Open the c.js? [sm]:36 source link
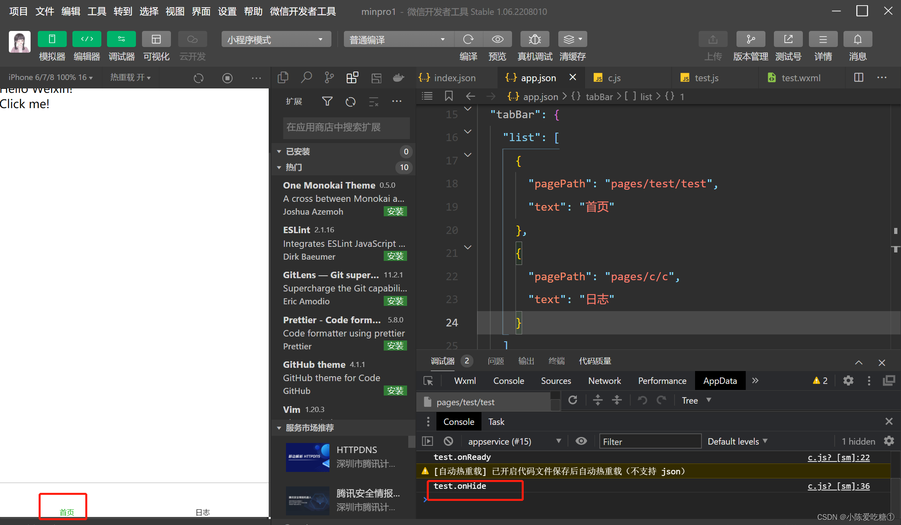The image size is (901, 525). coord(838,486)
